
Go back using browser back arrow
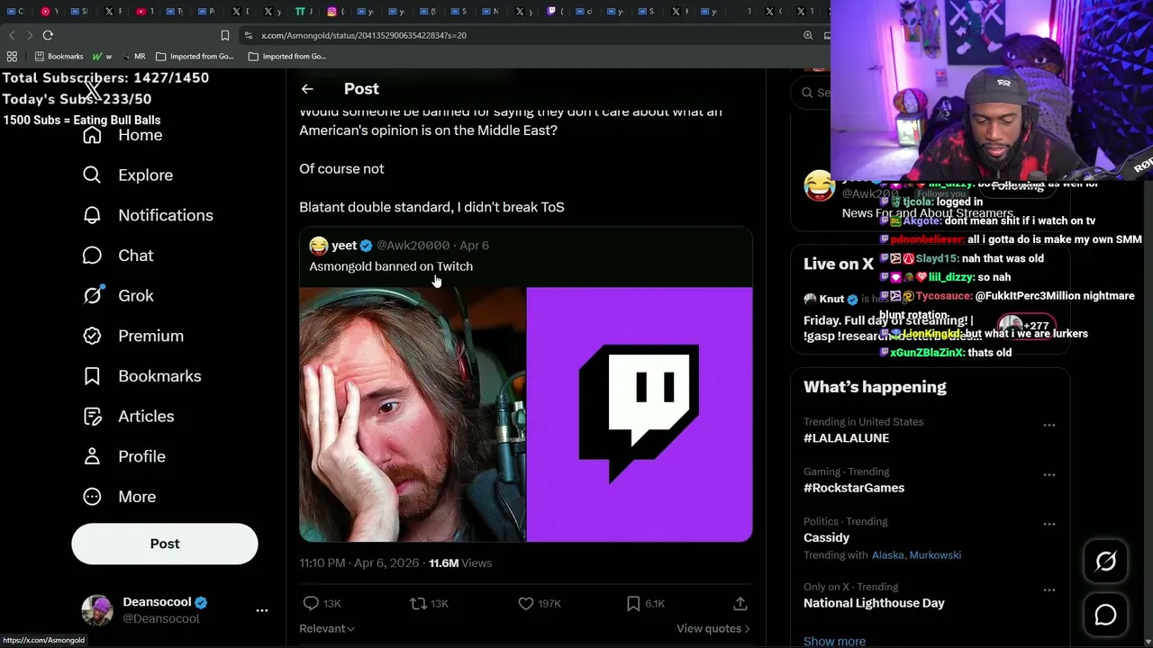coord(12,35)
